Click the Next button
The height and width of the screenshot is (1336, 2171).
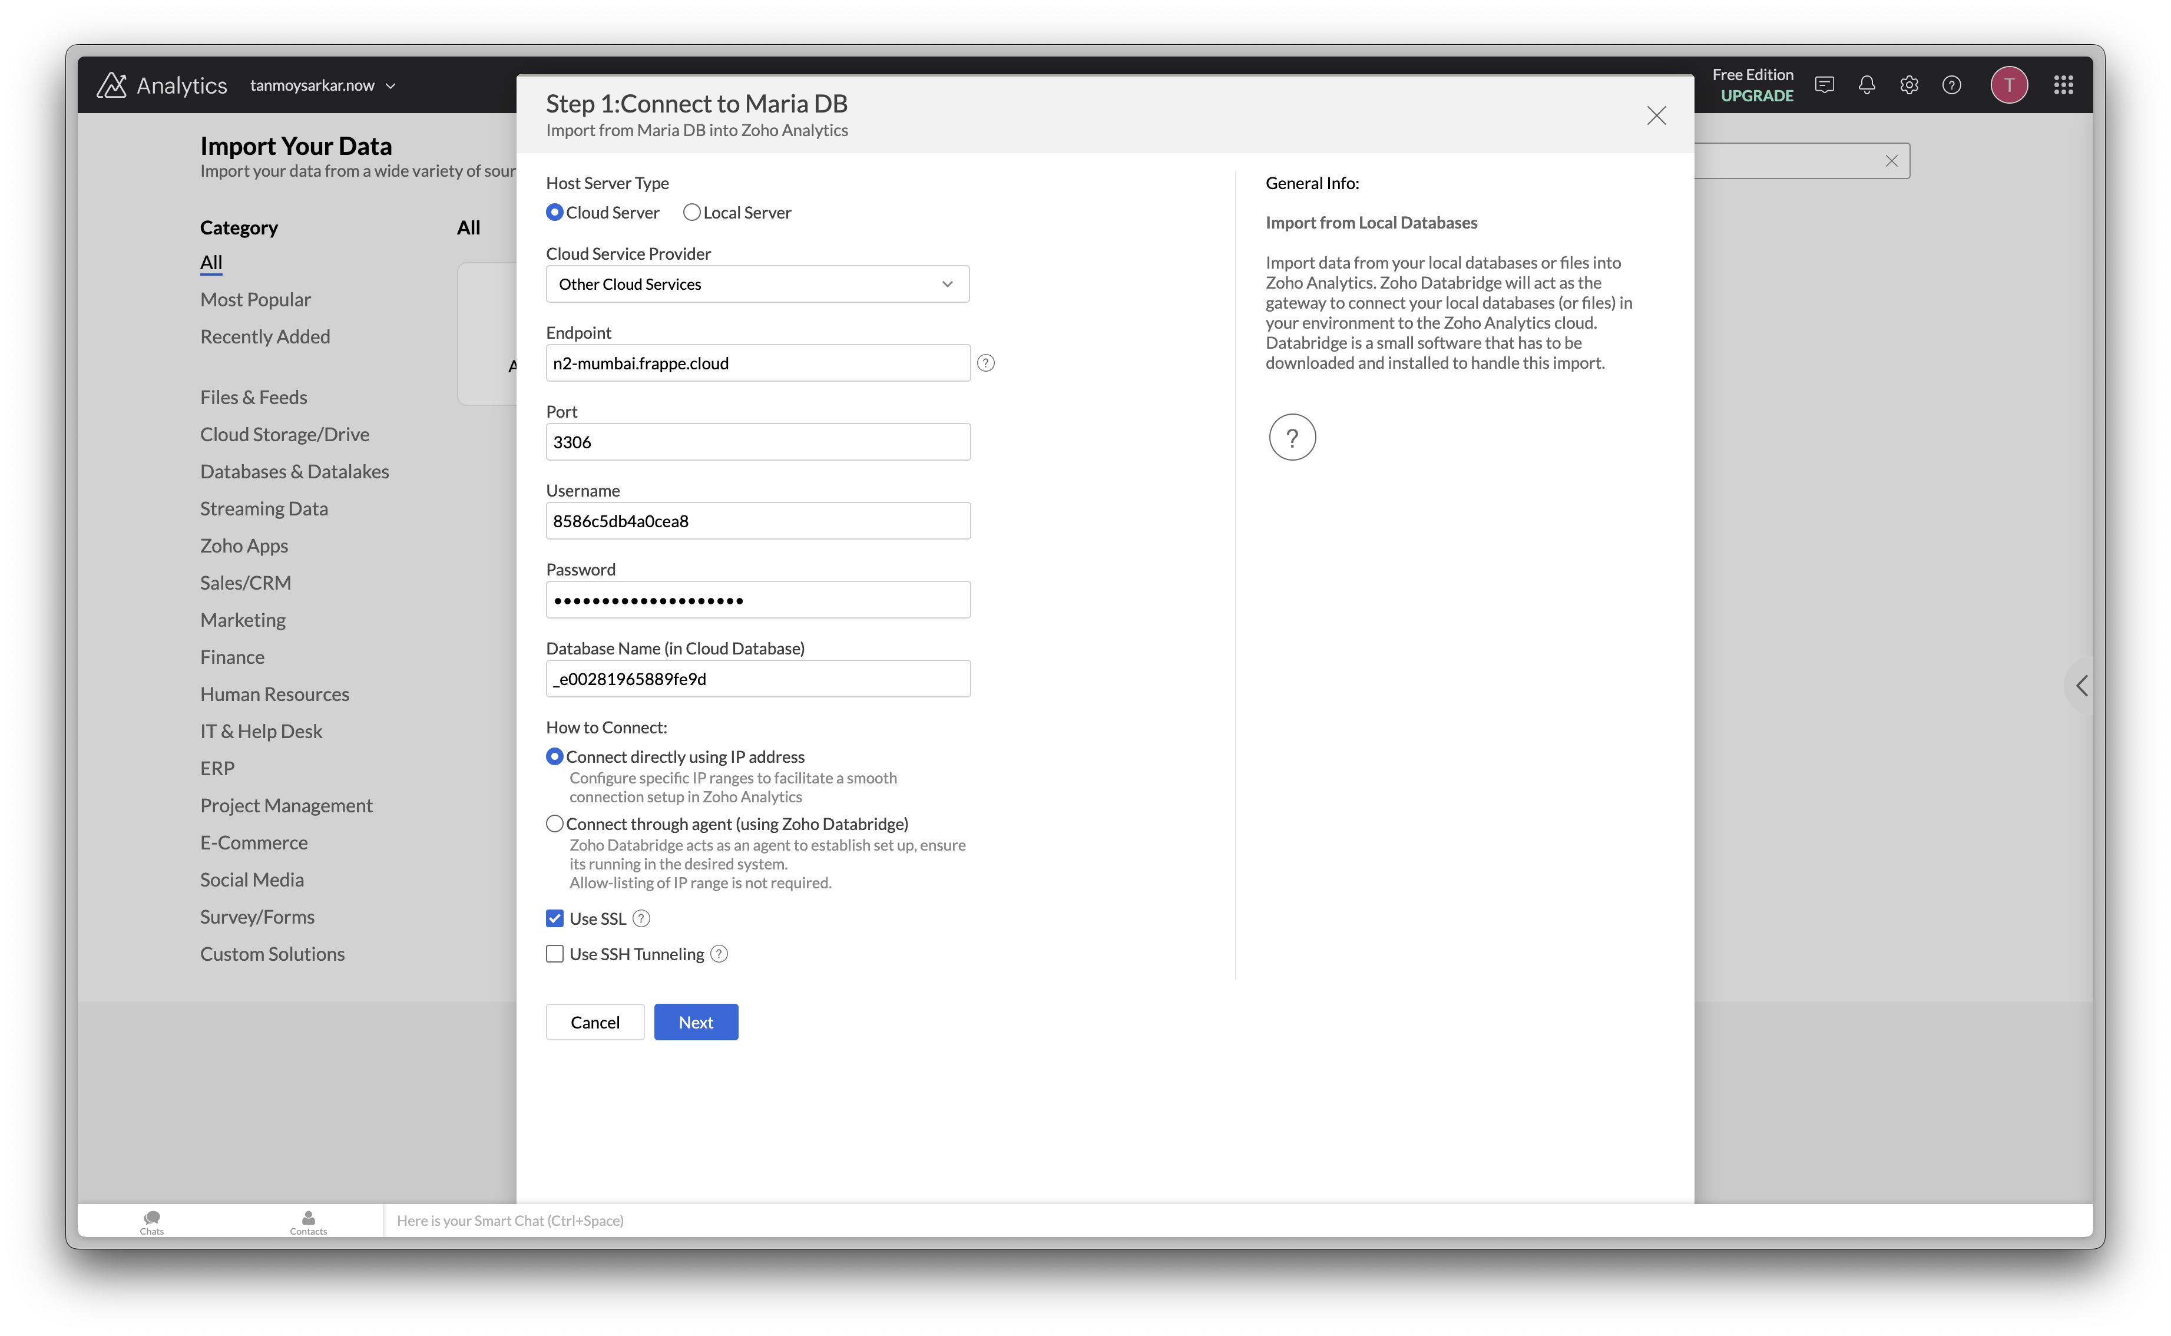coord(695,1023)
